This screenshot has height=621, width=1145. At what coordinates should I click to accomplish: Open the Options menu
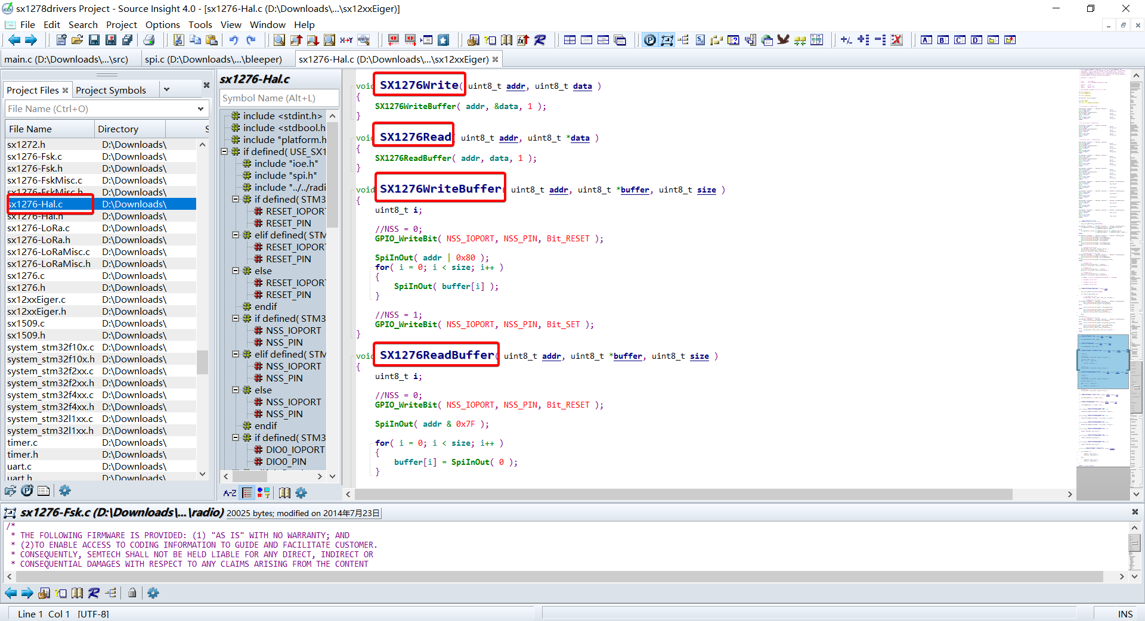[x=162, y=24]
